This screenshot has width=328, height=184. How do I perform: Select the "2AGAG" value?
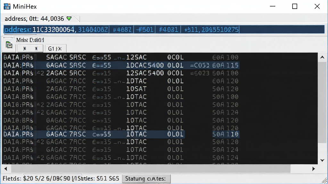click(x=56, y=89)
